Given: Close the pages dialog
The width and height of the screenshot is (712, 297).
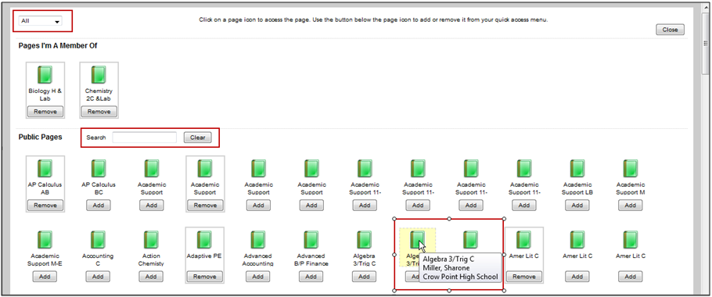Looking at the screenshot, I should pyautogui.click(x=670, y=30).
